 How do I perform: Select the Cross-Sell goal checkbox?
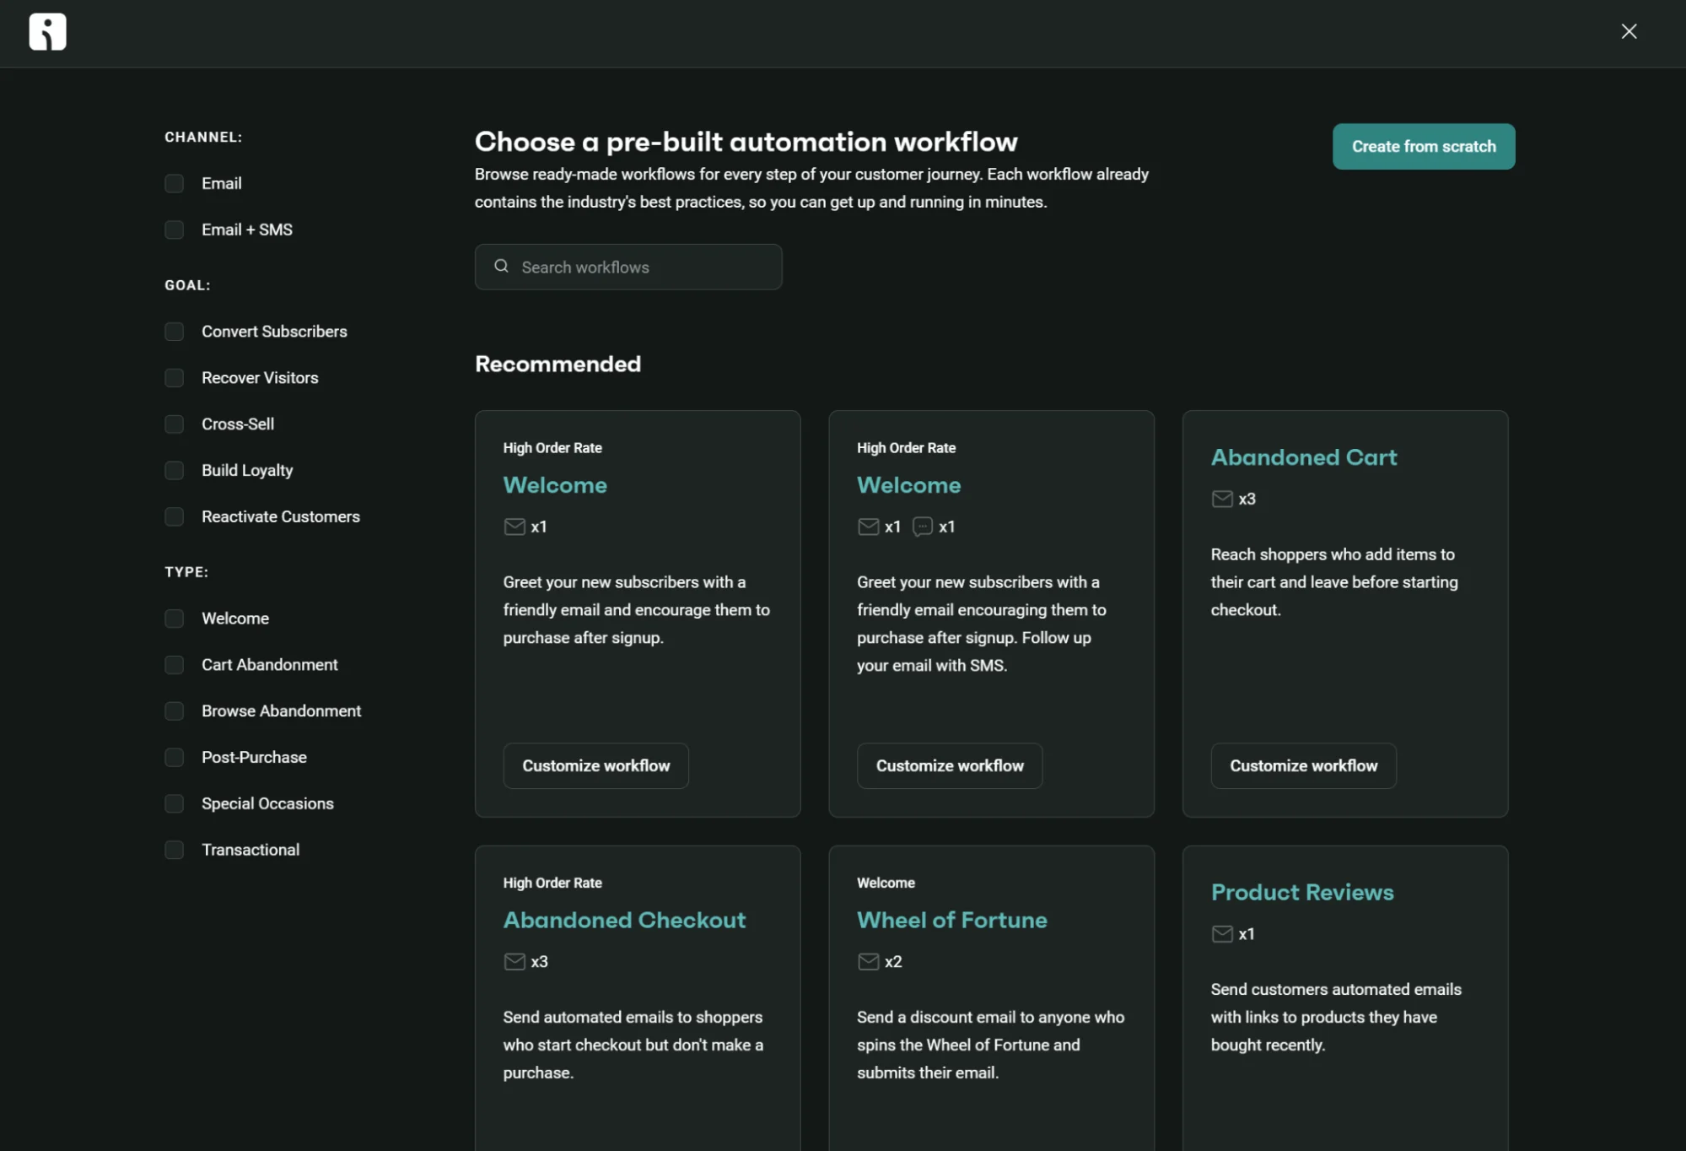(x=174, y=424)
